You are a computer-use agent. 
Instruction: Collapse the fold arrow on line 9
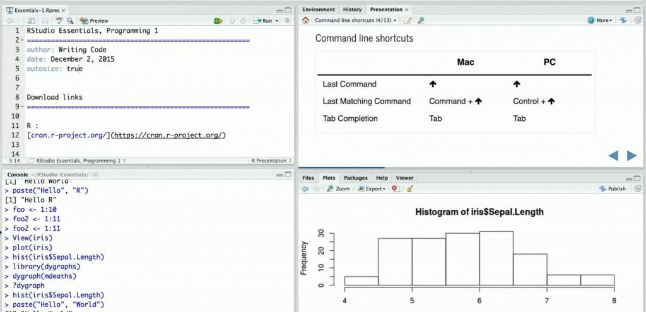(23, 107)
